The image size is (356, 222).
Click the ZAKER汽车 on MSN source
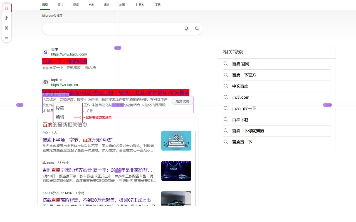[x=57, y=193]
